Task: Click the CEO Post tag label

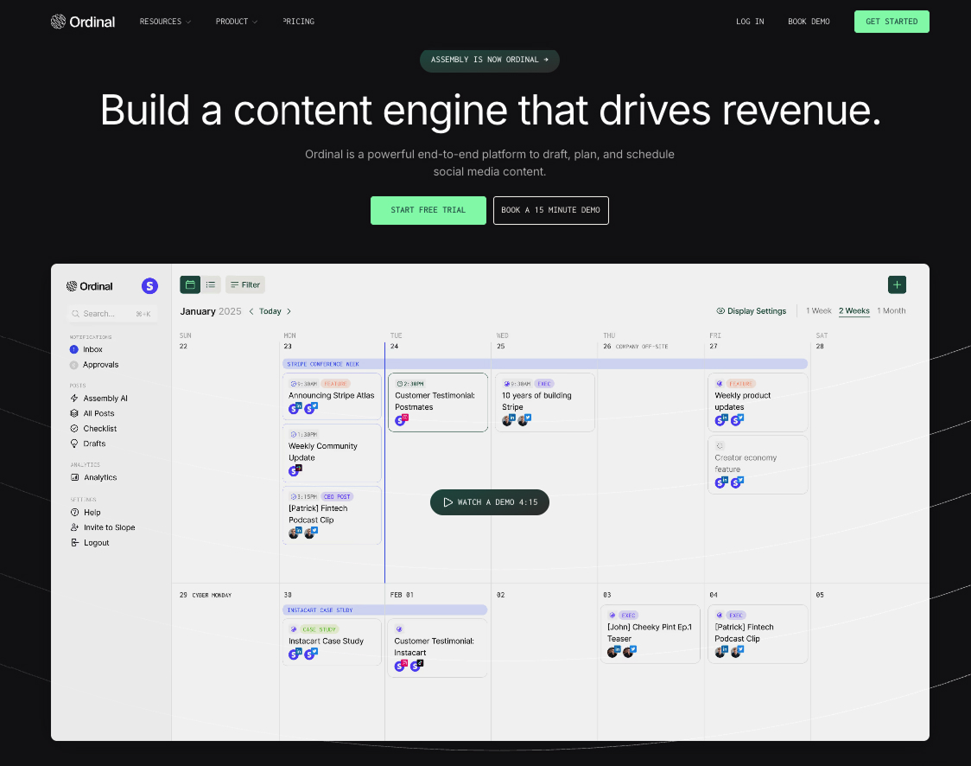Action: tap(337, 497)
